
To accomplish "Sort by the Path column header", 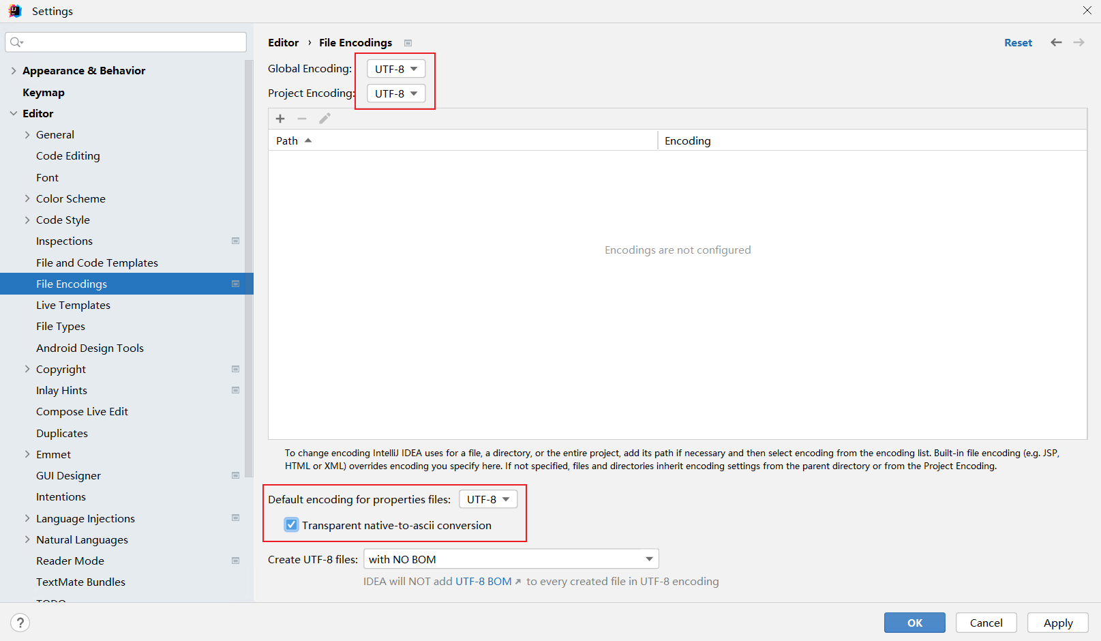I will tap(463, 140).
